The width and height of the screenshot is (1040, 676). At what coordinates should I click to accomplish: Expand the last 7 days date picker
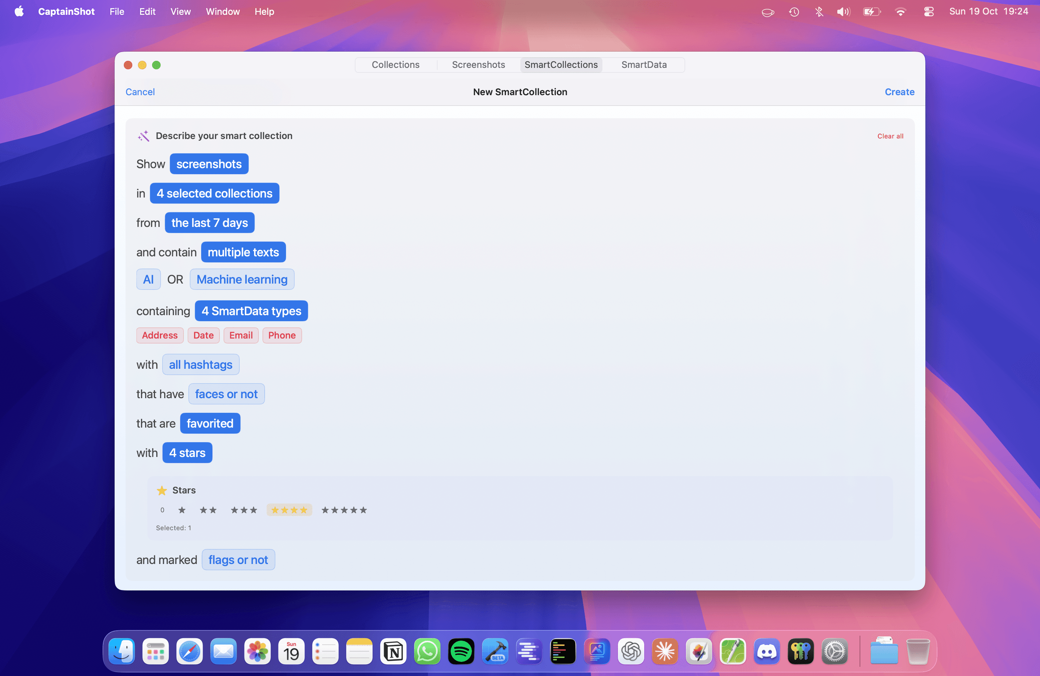(209, 223)
